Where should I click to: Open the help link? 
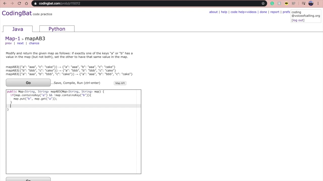(224, 12)
